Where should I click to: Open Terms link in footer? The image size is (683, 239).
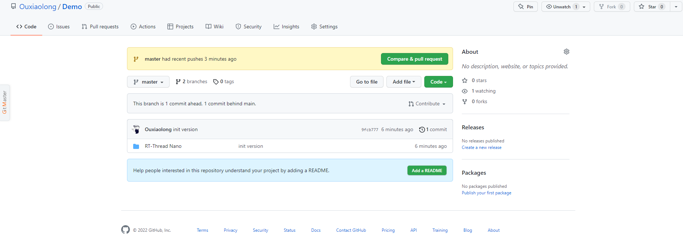203,230
